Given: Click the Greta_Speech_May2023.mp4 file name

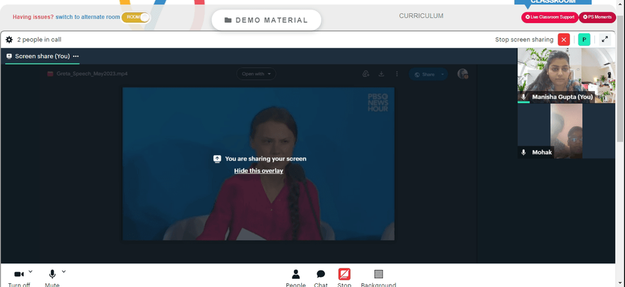Looking at the screenshot, I should [x=92, y=74].
